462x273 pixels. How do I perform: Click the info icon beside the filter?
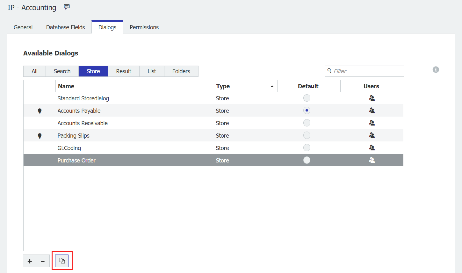tap(436, 70)
